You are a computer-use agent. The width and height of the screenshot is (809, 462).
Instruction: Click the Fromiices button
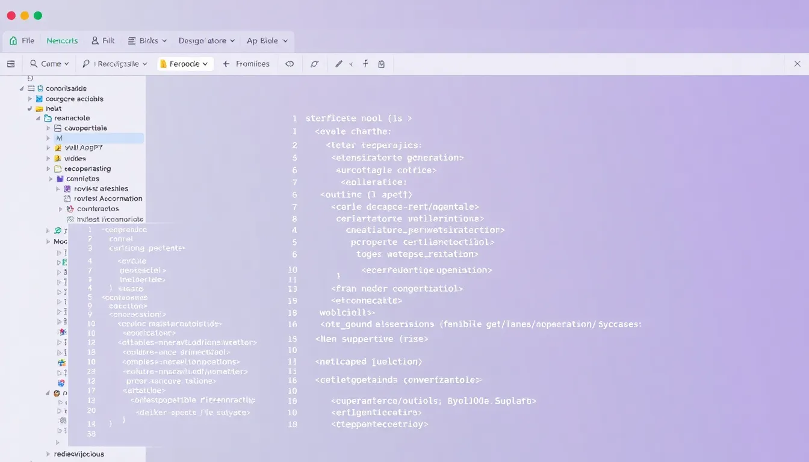[247, 64]
